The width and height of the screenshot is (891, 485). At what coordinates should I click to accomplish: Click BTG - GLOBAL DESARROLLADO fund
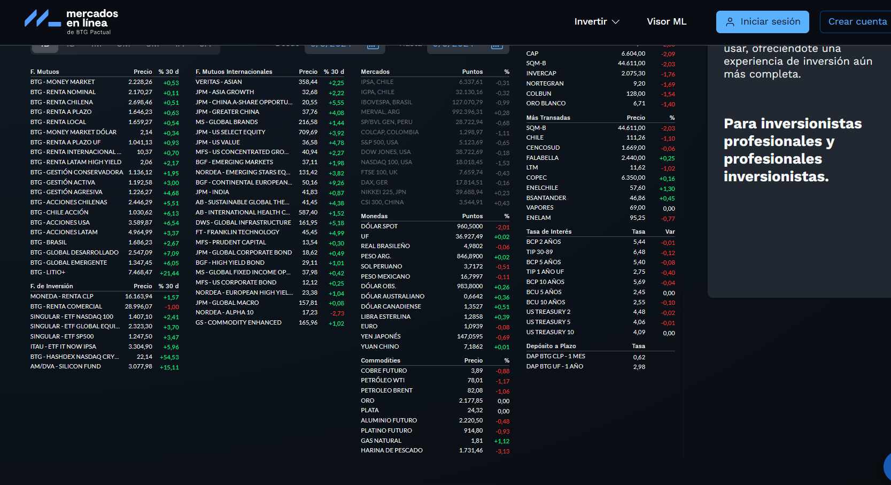[x=105, y=252]
